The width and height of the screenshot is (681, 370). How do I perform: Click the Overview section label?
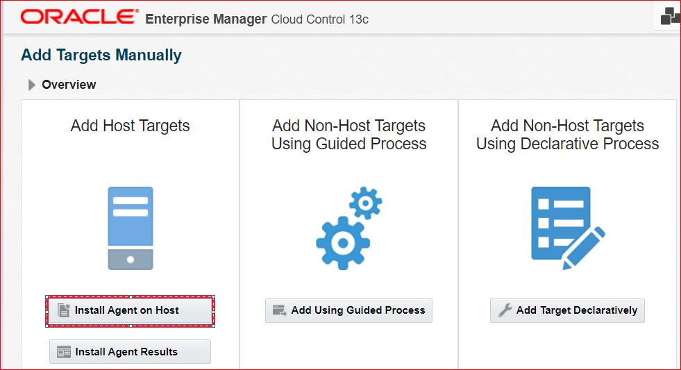click(69, 85)
